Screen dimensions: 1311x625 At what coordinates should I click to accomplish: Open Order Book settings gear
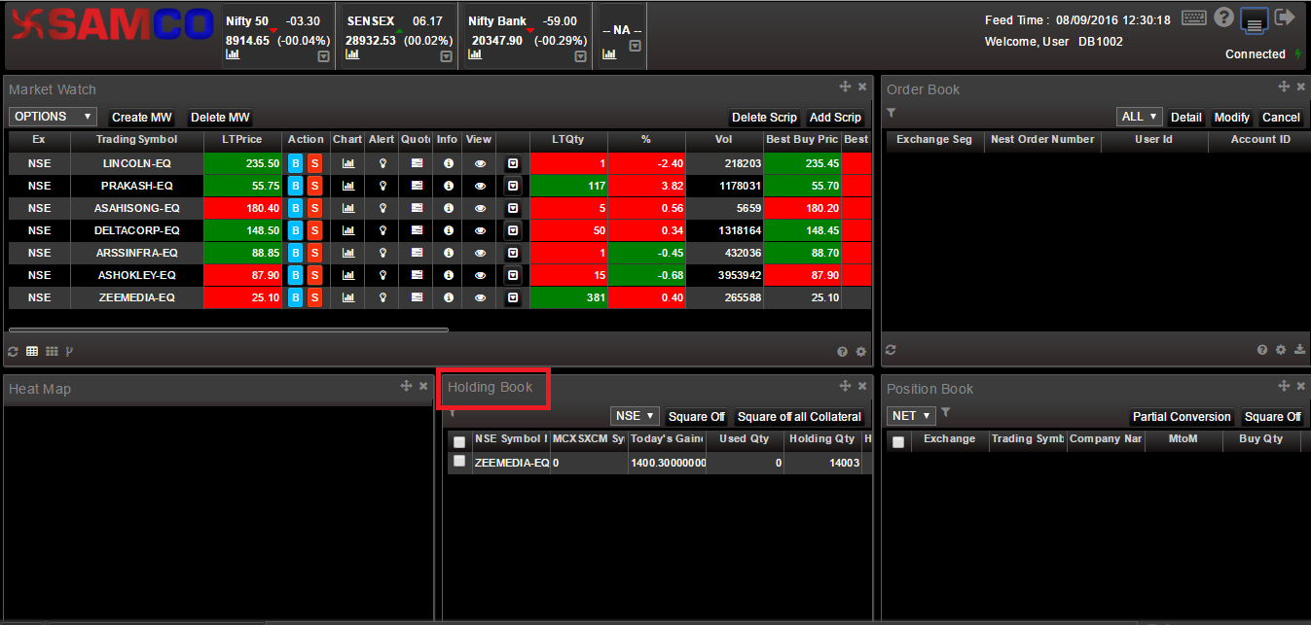(1281, 350)
